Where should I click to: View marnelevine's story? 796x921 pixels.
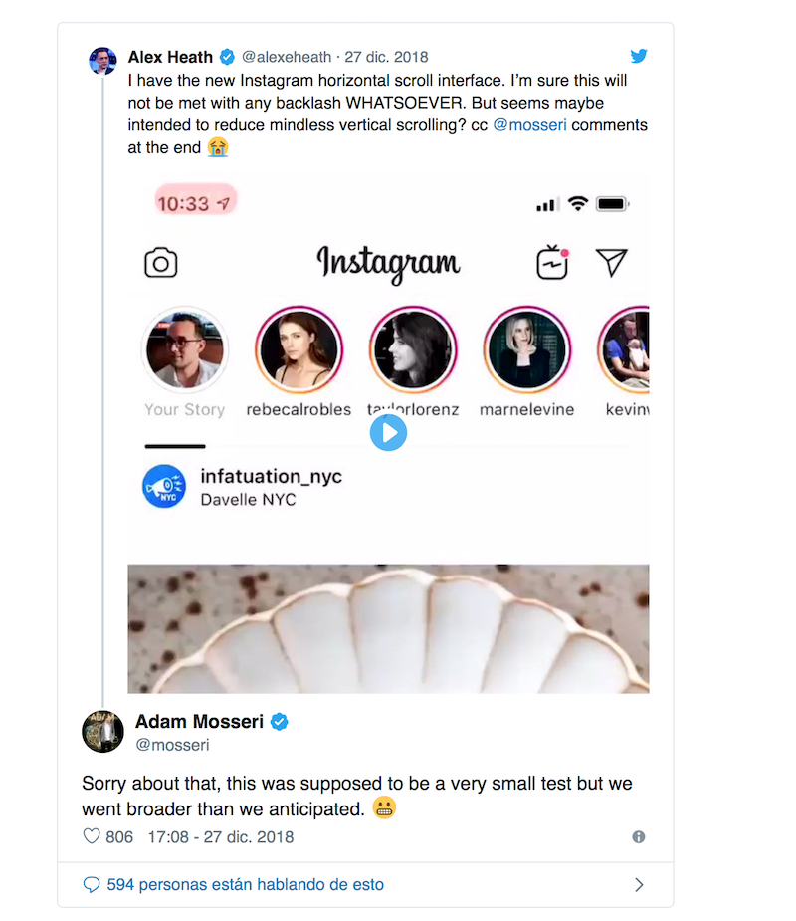pos(526,348)
